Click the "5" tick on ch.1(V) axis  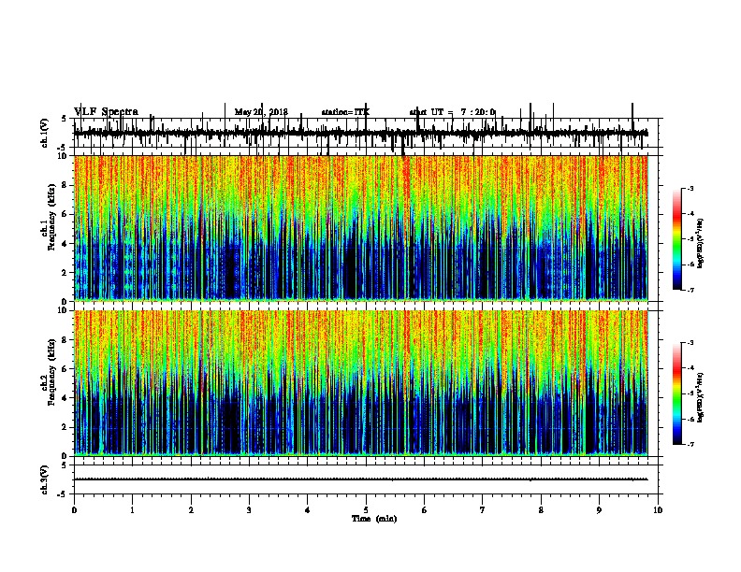64,119
